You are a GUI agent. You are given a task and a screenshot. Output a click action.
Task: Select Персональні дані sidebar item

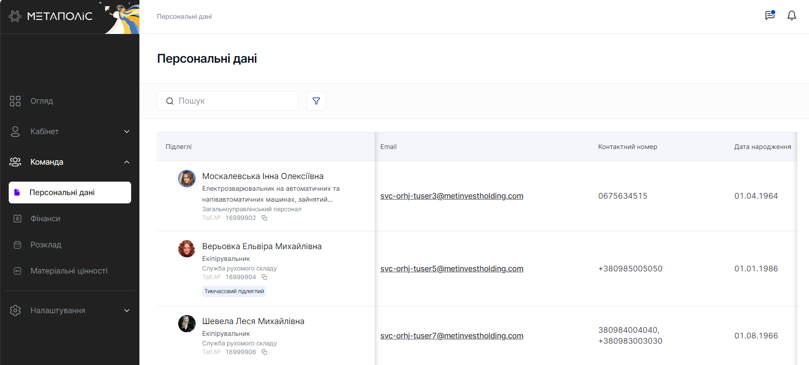70,193
